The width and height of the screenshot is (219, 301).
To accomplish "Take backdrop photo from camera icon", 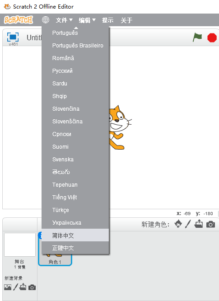I will 32,287.
